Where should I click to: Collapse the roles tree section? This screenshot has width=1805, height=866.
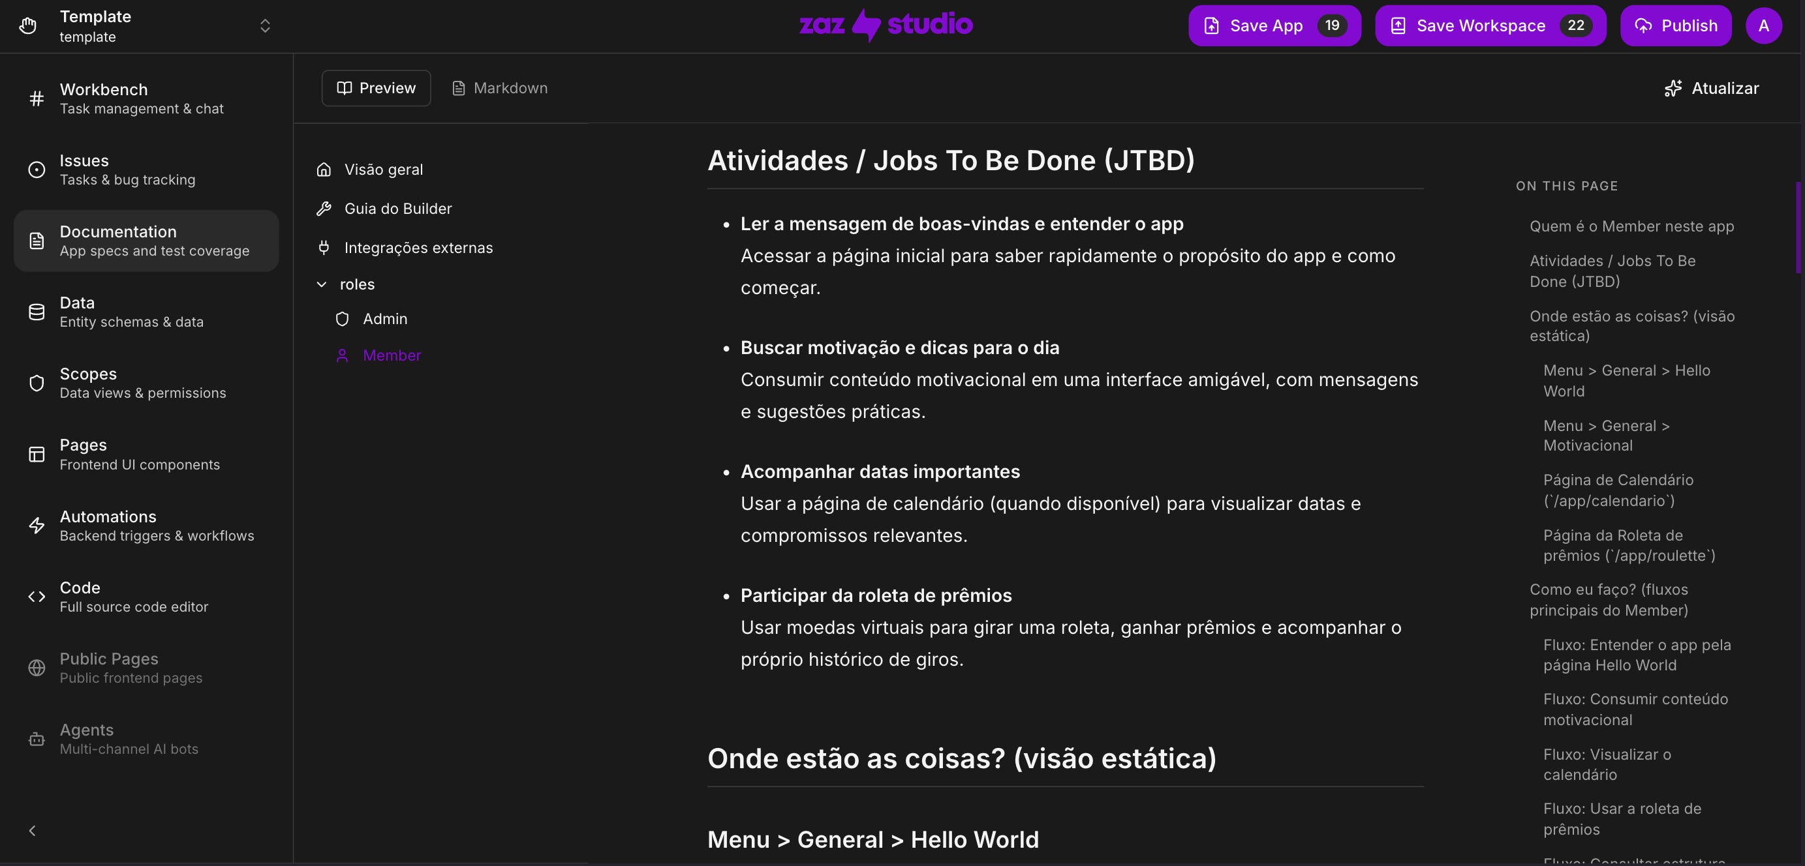(x=322, y=284)
